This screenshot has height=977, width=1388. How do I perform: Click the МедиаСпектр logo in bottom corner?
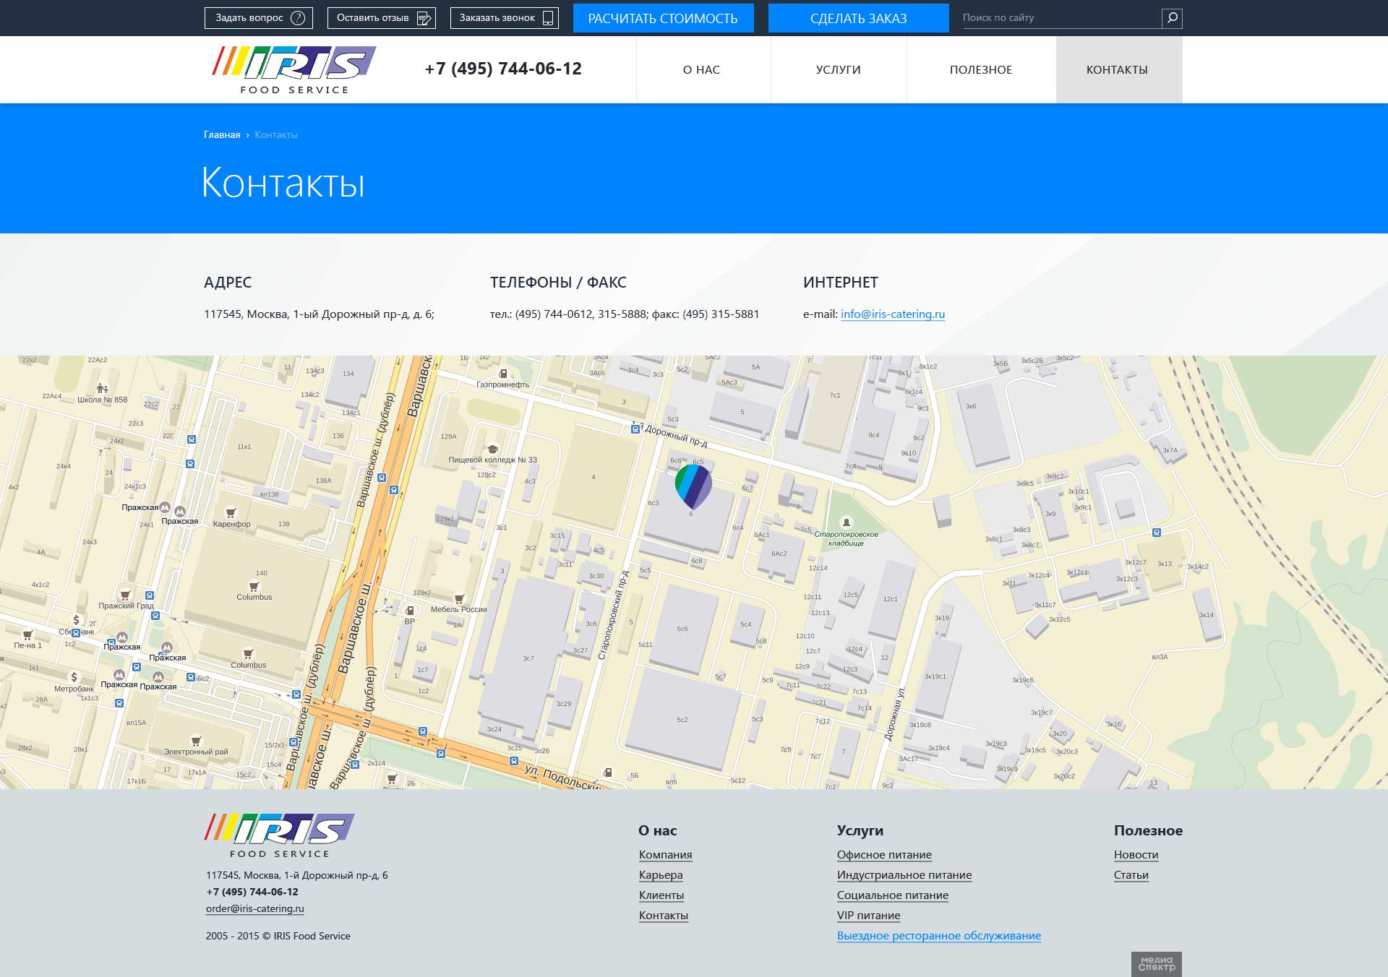[x=1155, y=964]
